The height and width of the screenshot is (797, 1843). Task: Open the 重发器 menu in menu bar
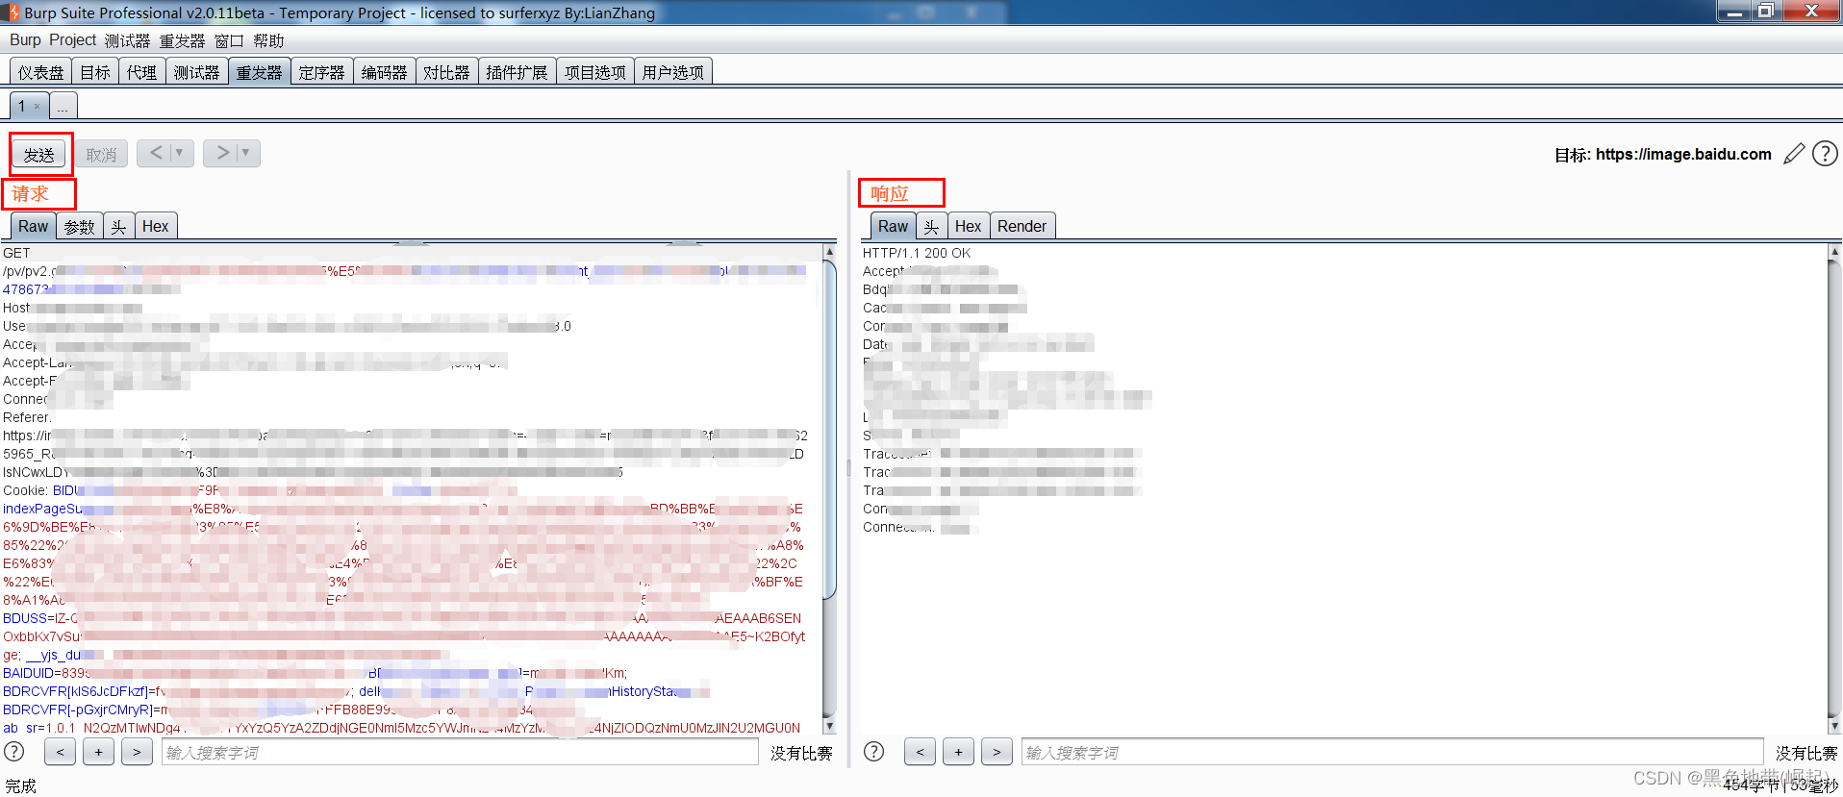tap(182, 40)
